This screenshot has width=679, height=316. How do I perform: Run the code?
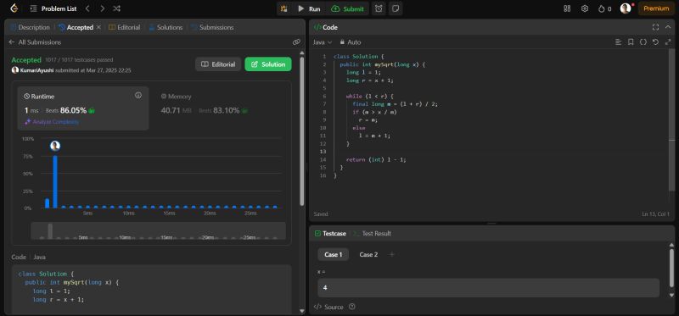coord(309,8)
